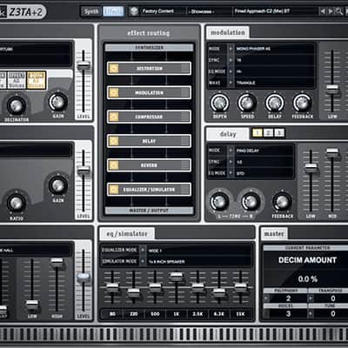Grab the Distortion routing drag handle
The height and width of the screenshot is (348, 348).
tap(184, 69)
